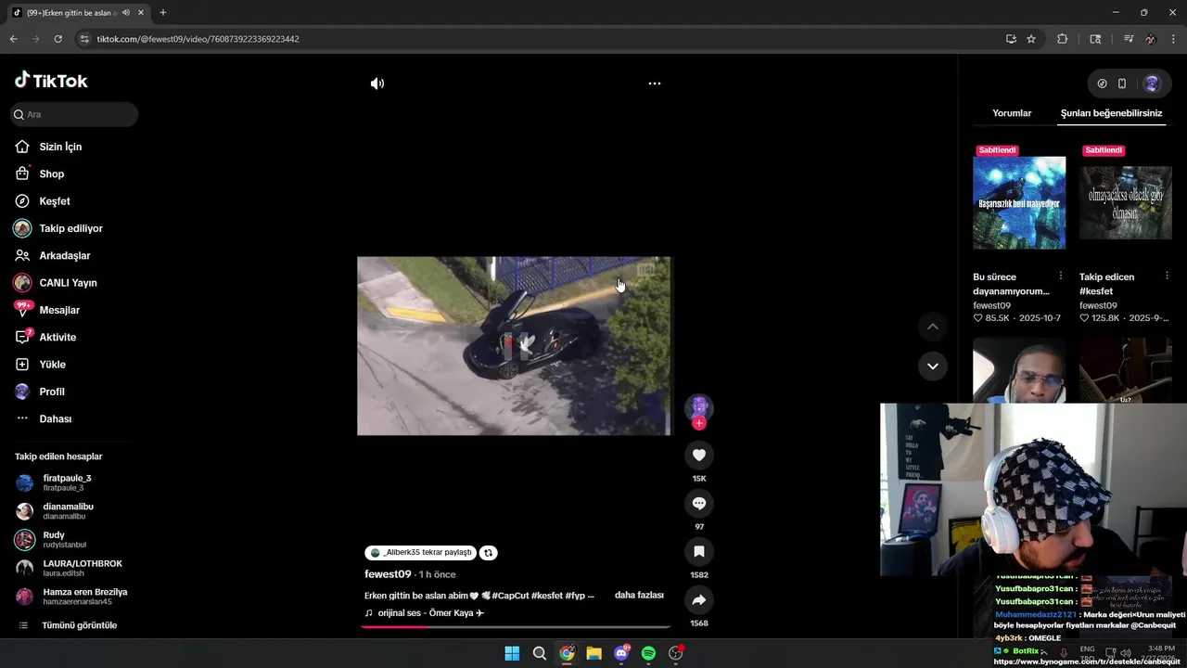
Task: Open followed account LAURA/LOTHBROK
Action: [82, 568]
